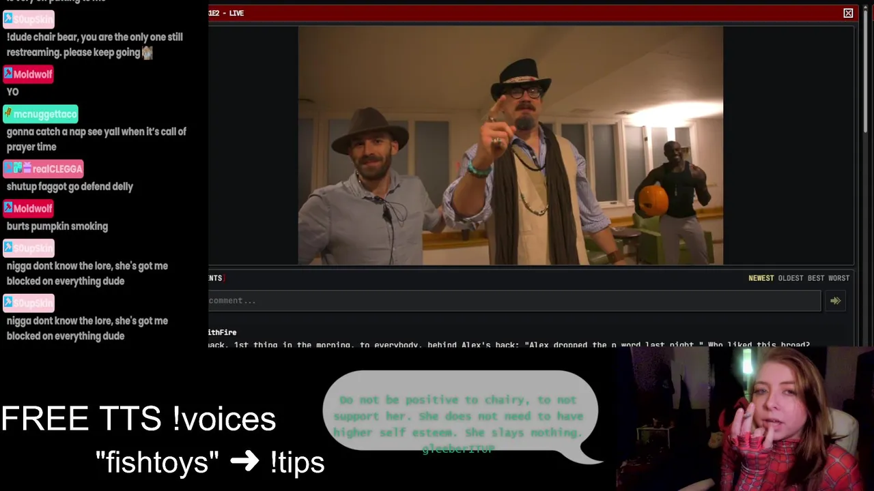
Task: Click the badge on Moldwolf's YO message
Action: 8,74
